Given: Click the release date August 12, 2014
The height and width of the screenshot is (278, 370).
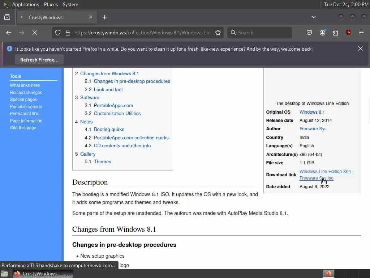Looking at the screenshot, I should (315, 121).
